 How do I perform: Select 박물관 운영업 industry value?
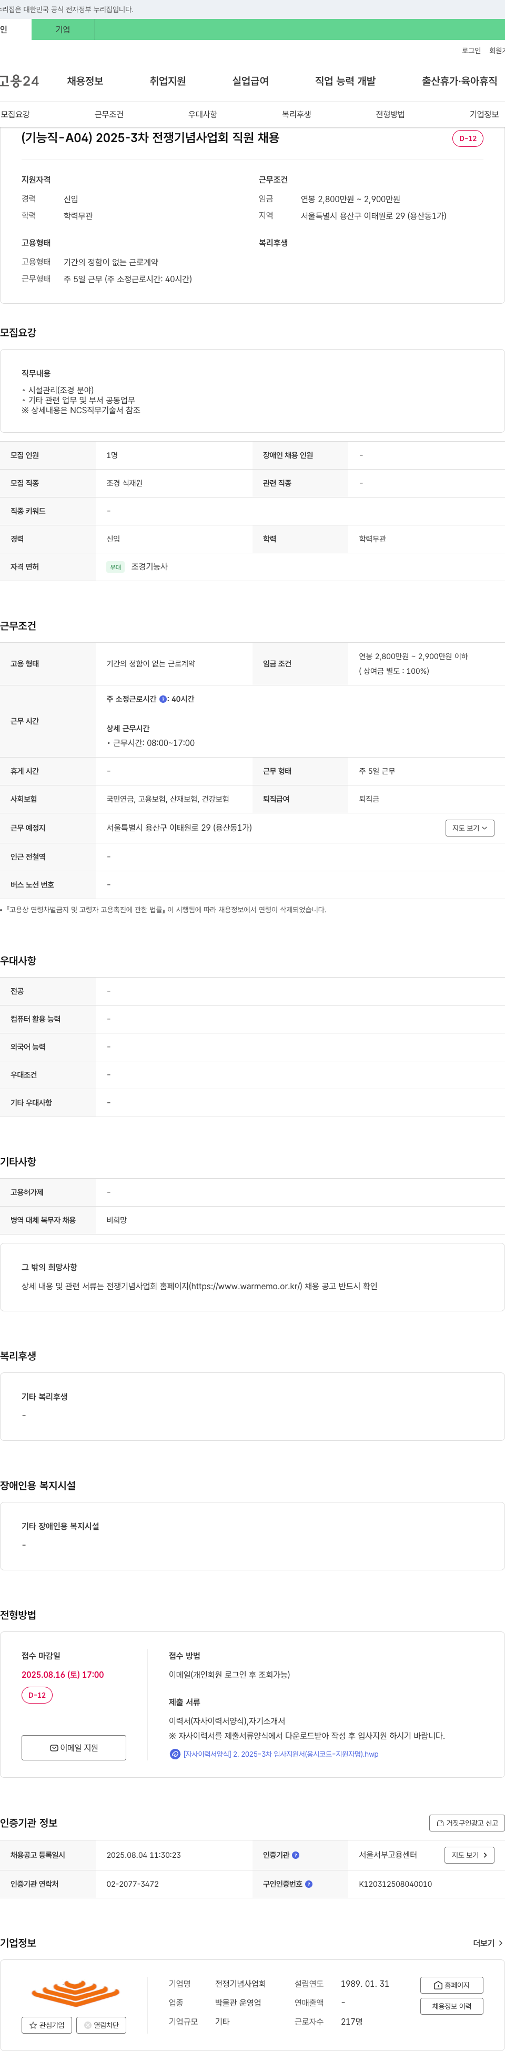point(238,2003)
